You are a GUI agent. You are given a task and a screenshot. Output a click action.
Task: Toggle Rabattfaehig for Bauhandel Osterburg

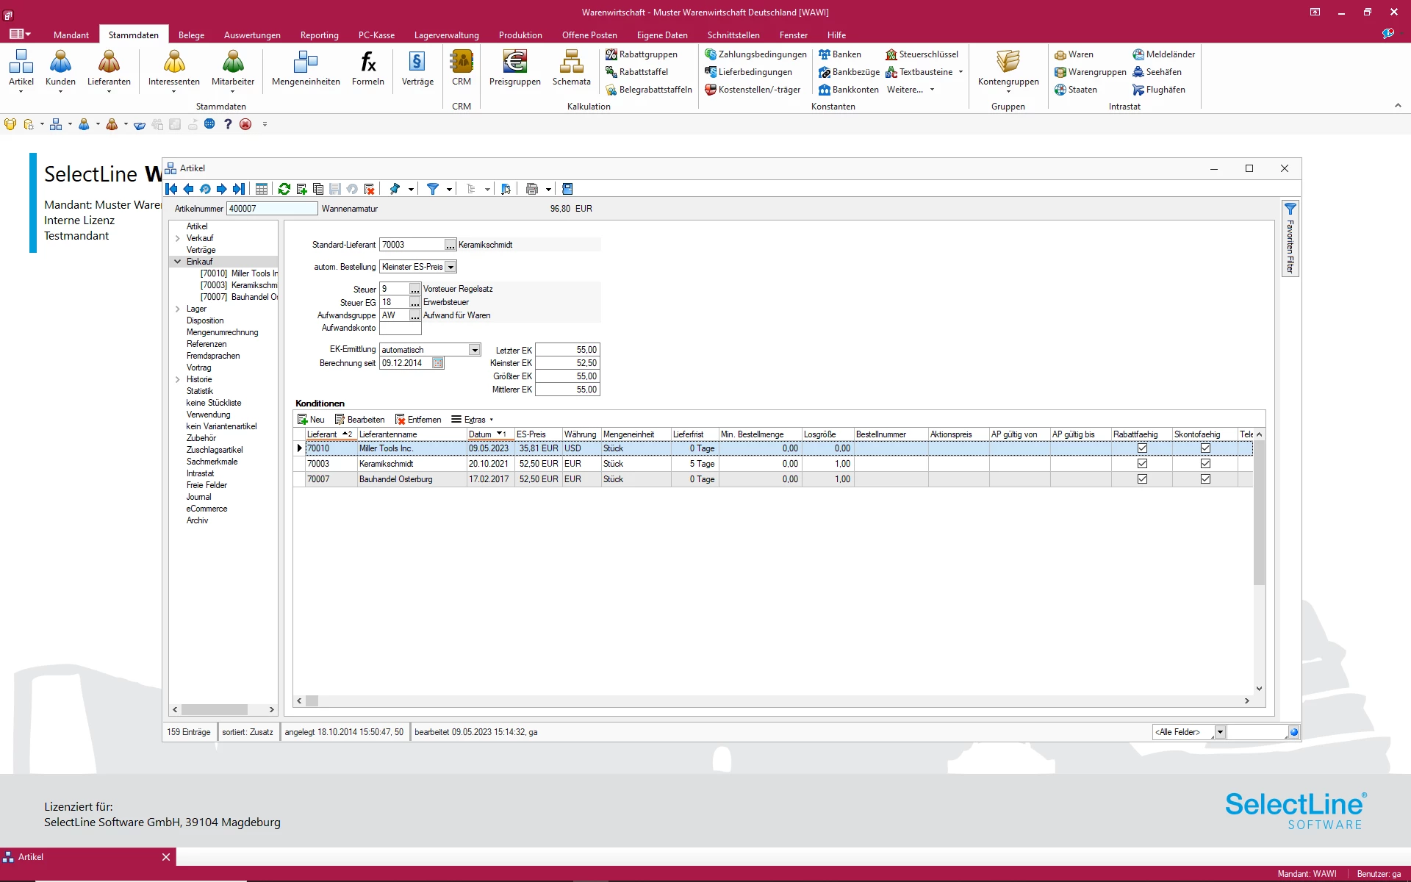pyautogui.click(x=1142, y=479)
